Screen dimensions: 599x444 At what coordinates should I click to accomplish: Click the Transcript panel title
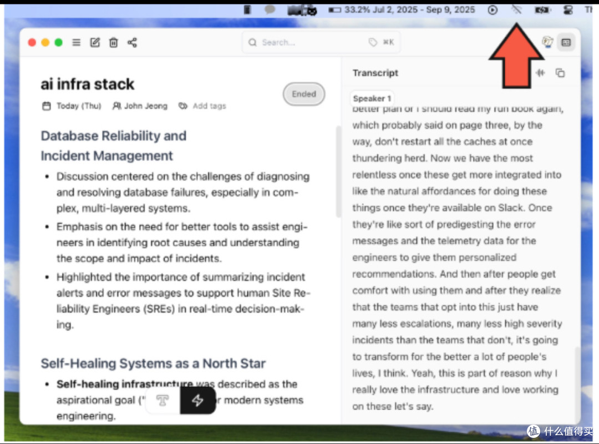[375, 73]
